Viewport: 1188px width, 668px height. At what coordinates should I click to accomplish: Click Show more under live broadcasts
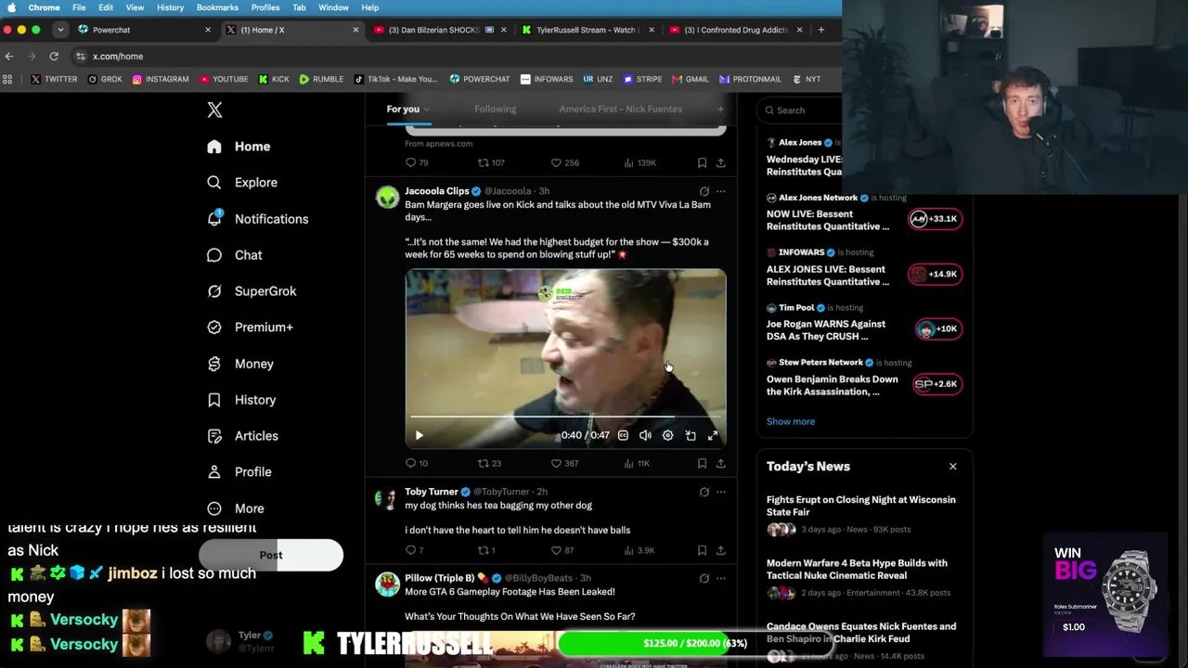click(x=790, y=421)
